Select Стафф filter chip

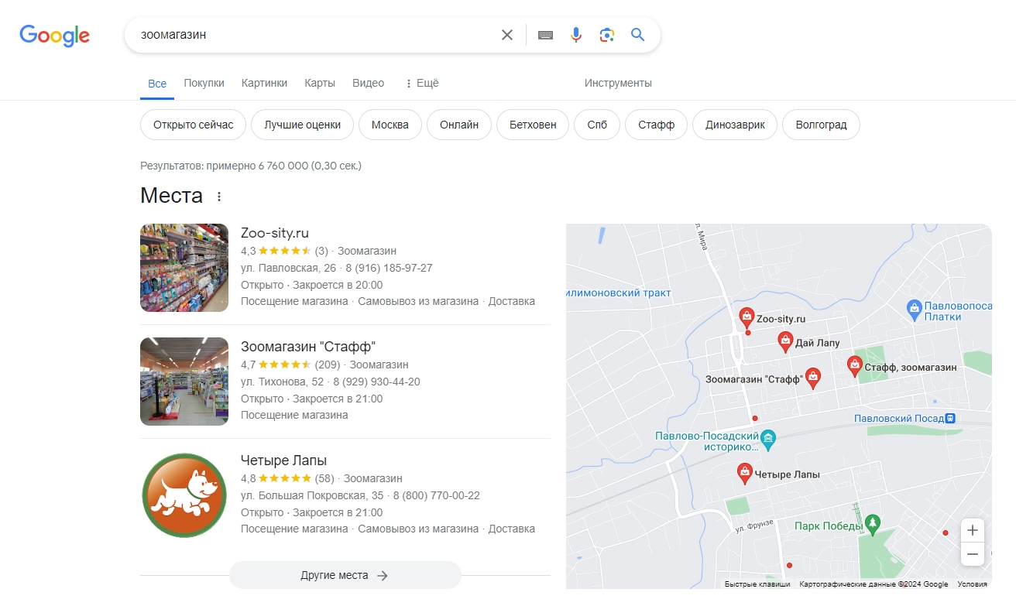click(x=656, y=125)
